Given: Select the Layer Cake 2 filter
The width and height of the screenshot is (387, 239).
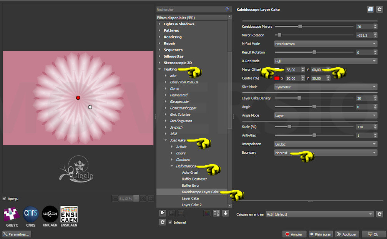Looking at the screenshot, I should pyautogui.click(x=191, y=205).
